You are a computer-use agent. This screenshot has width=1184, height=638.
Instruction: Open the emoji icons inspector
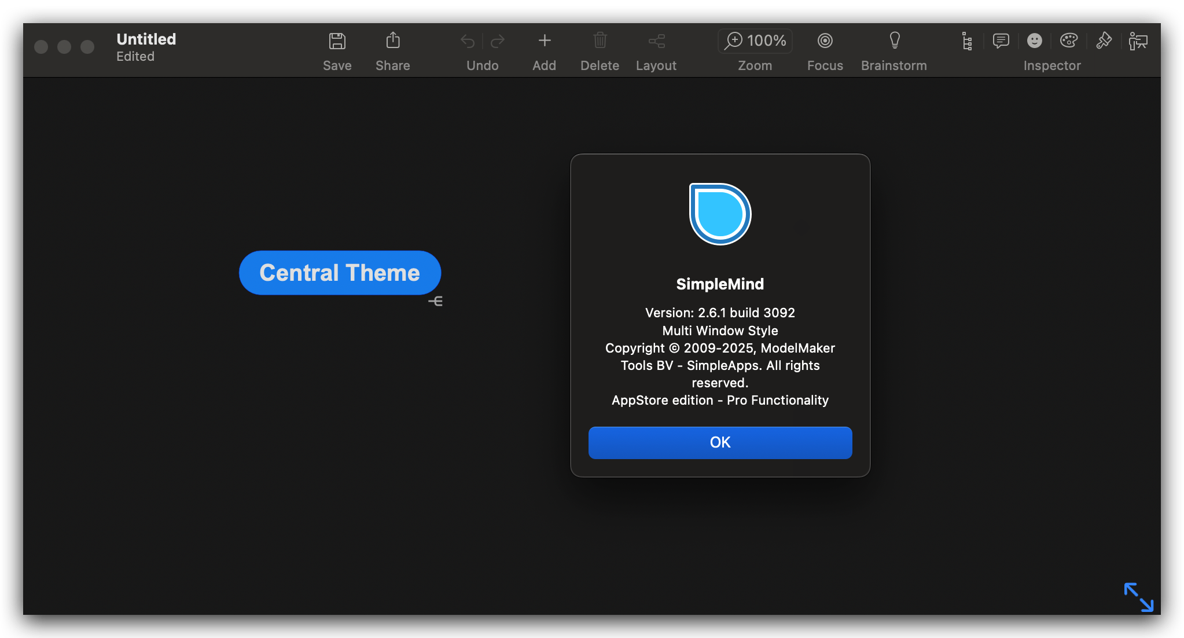point(1034,41)
